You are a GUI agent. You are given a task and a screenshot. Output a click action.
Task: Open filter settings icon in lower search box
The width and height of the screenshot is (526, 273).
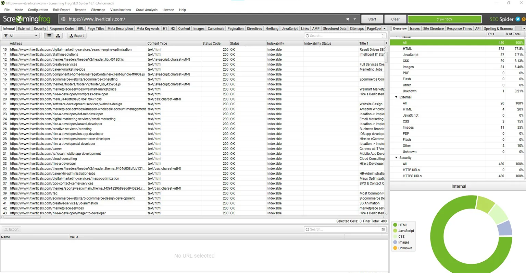click(x=383, y=229)
